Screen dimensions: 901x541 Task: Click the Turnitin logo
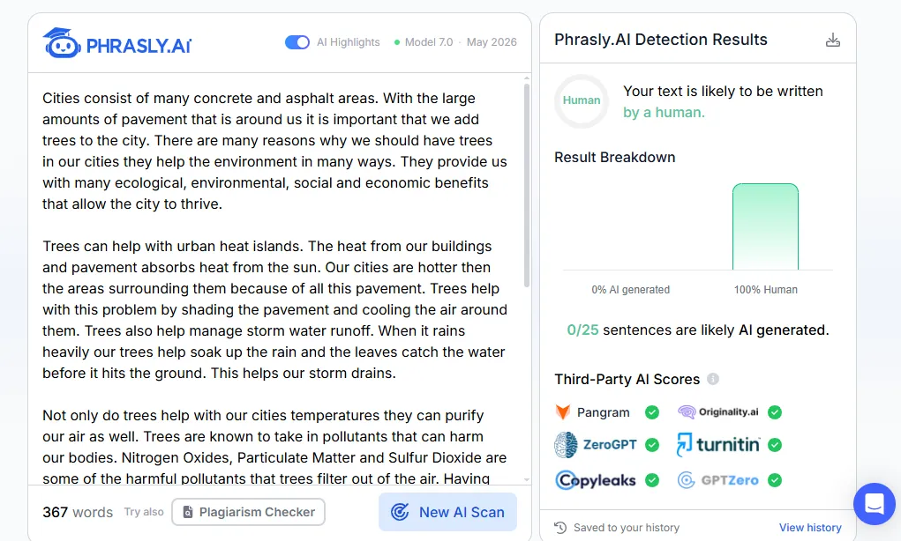pyautogui.click(x=718, y=445)
